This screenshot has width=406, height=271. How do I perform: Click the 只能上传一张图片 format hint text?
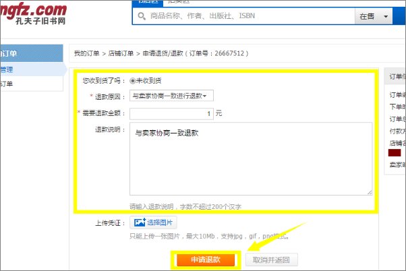tap(209, 237)
